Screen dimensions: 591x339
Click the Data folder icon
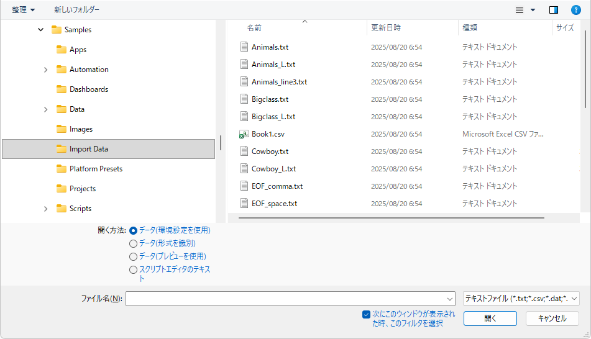tap(62, 109)
